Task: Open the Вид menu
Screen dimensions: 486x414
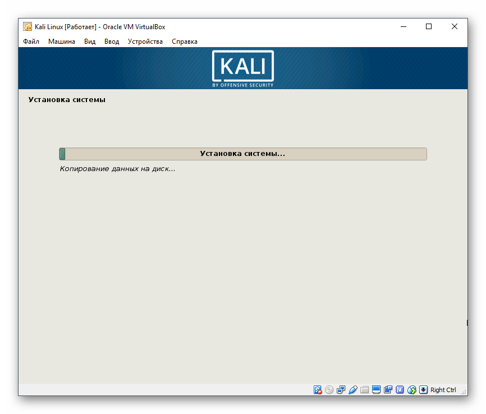Action: point(89,41)
